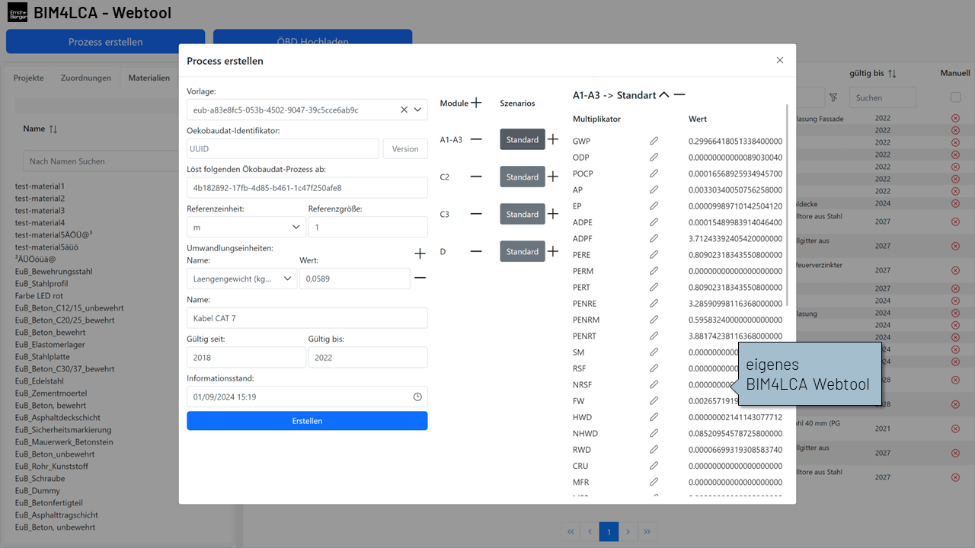
Task: Open the calendar picker in Informationsstand field
Action: 417,397
